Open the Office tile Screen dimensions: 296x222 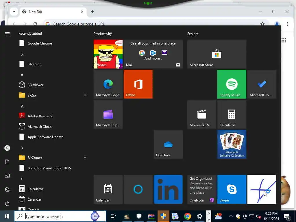pyautogui.click(x=138, y=84)
